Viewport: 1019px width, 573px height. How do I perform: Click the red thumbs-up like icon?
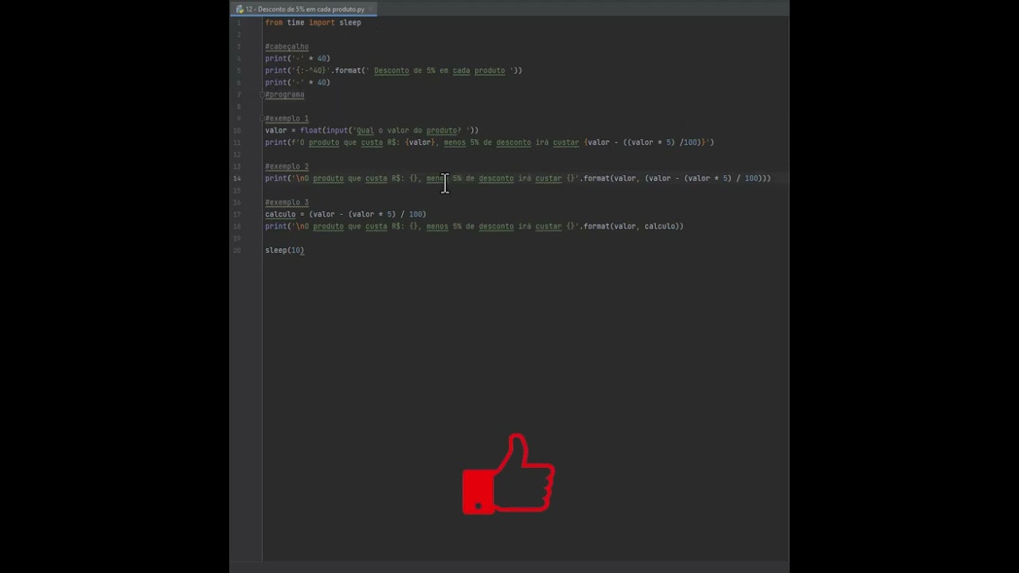(508, 474)
